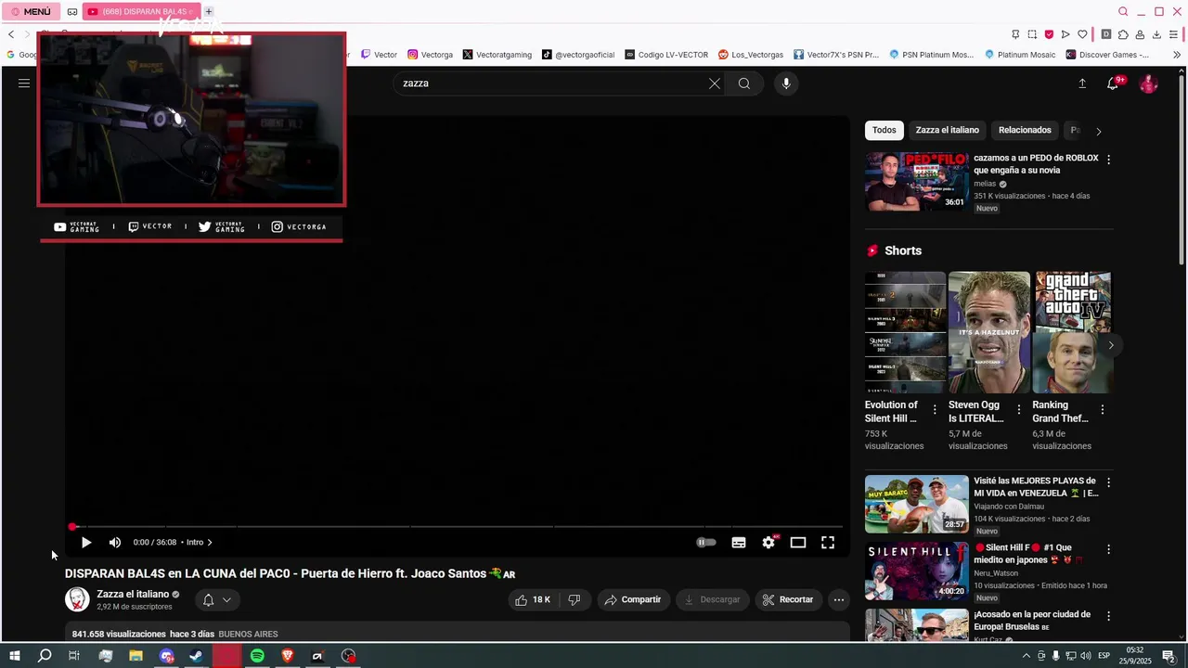Viewport: 1188px width, 668px height.
Task: Select the 'Relacionados' filter chip
Action: tap(1025, 131)
